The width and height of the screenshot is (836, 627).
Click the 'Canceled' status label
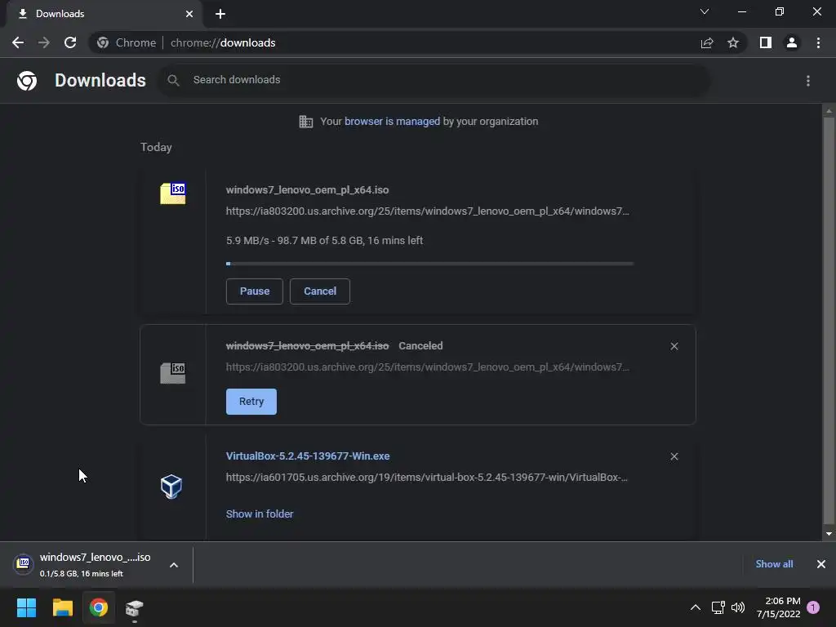(x=420, y=346)
